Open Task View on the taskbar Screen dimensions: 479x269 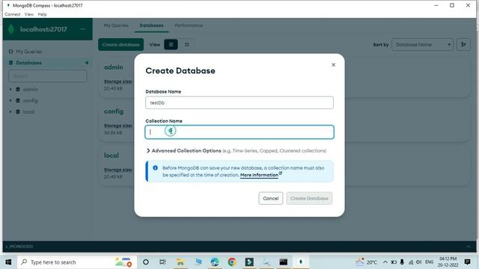pyautogui.click(x=162, y=262)
